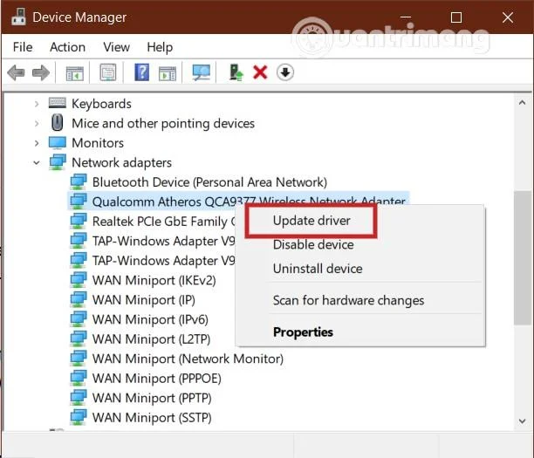Screen dimensions: 534x458
Task: Toggle the show/hide console tree icon
Action: (x=74, y=72)
